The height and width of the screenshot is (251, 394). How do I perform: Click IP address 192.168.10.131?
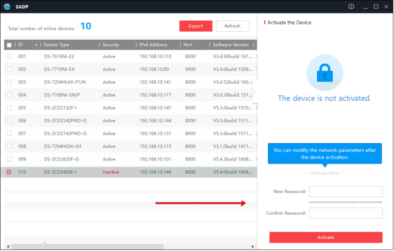(156, 133)
